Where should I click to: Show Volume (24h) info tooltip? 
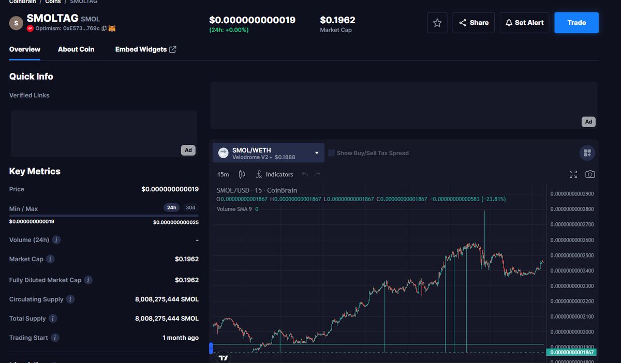click(56, 240)
